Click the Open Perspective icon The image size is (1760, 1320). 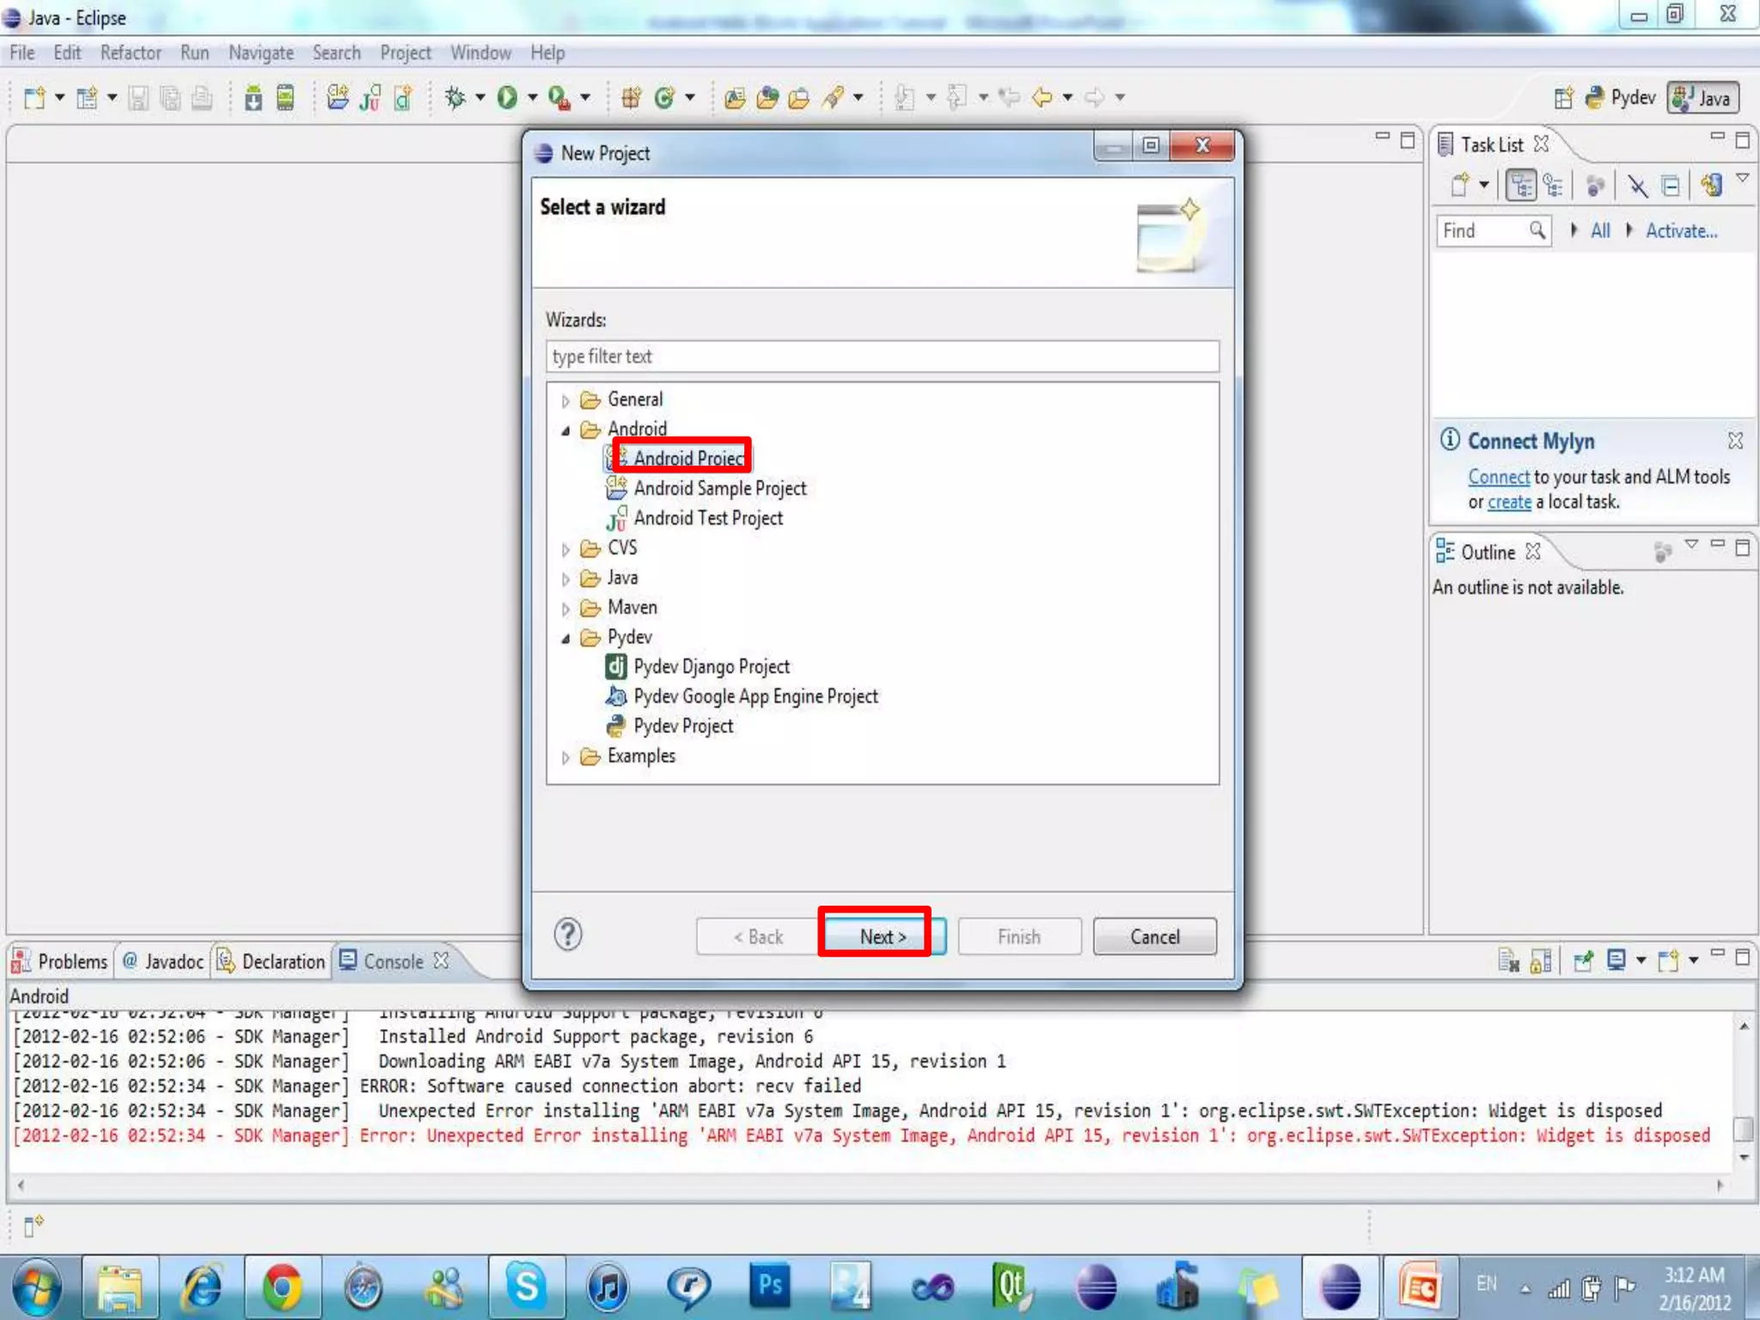tap(1564, 98)
